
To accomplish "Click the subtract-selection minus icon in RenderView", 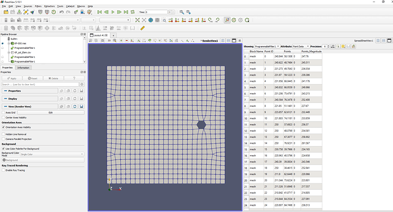I will [126, 40].
